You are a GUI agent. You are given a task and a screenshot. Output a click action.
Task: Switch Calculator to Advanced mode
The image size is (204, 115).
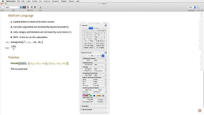(97, 28)
